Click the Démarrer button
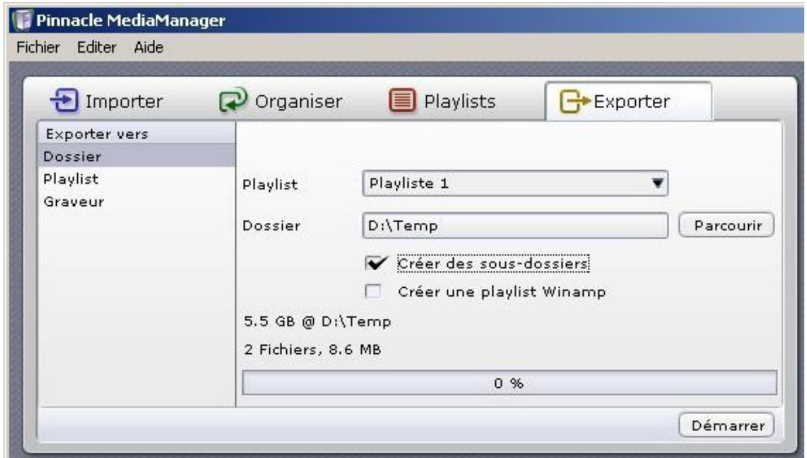This screenshot has height=458, width=807. (727, 425)
